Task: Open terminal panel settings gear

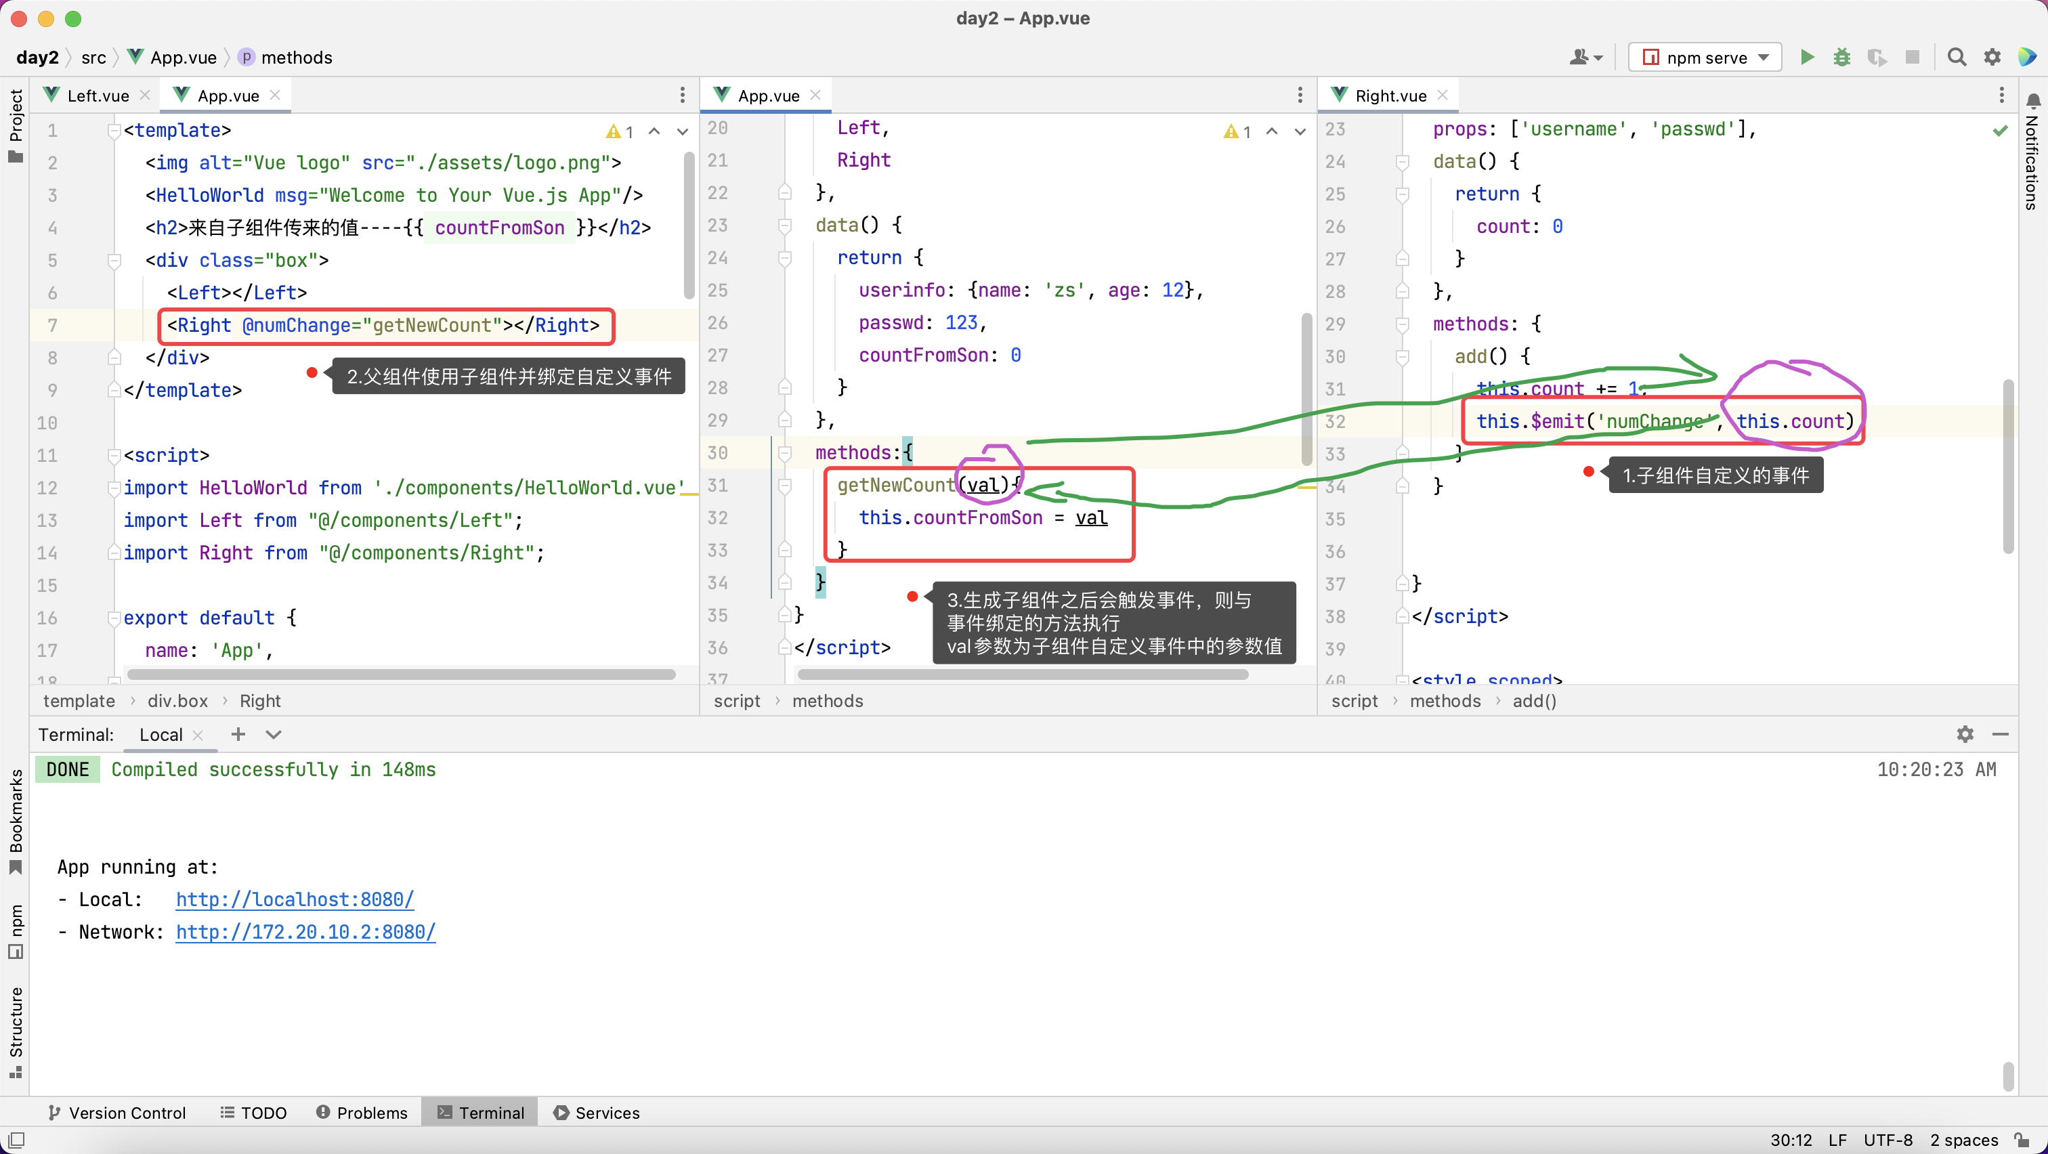Action: coord(1965,734)
